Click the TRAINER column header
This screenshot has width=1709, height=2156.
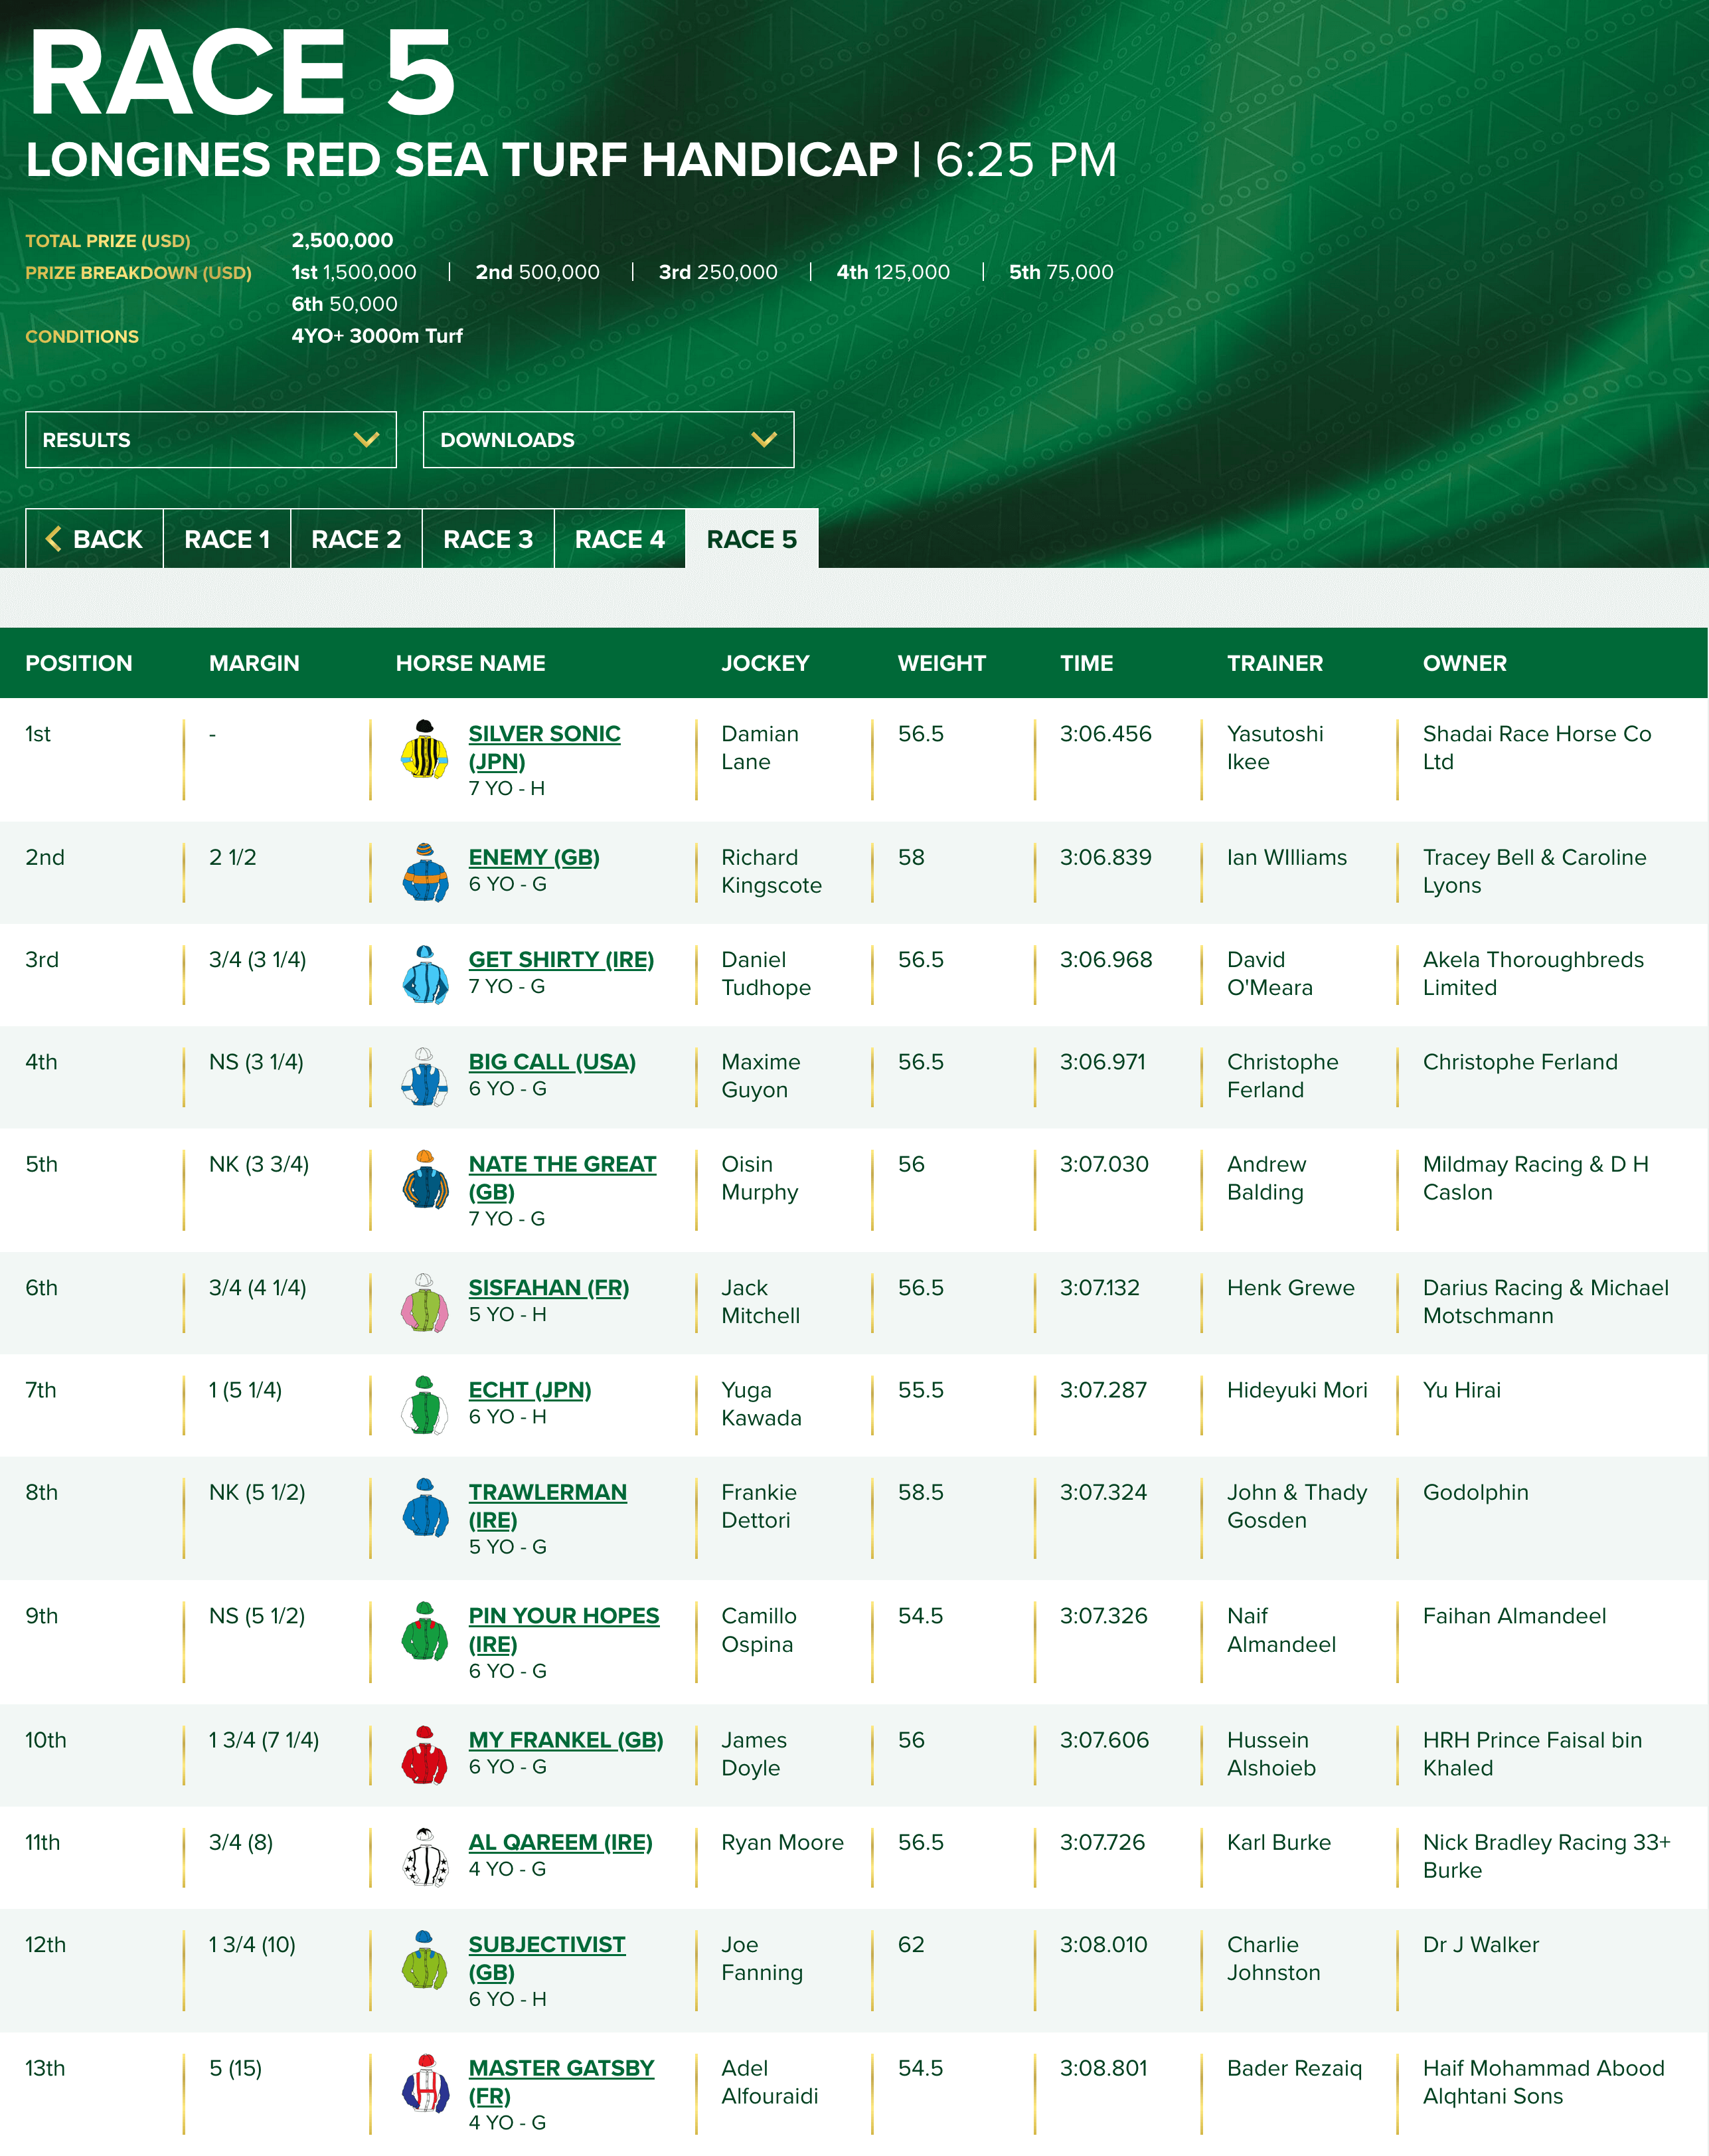[x=1275, y=663]
